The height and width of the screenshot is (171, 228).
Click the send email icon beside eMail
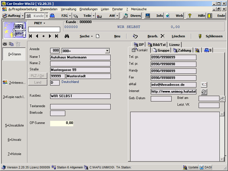point(204,85)
